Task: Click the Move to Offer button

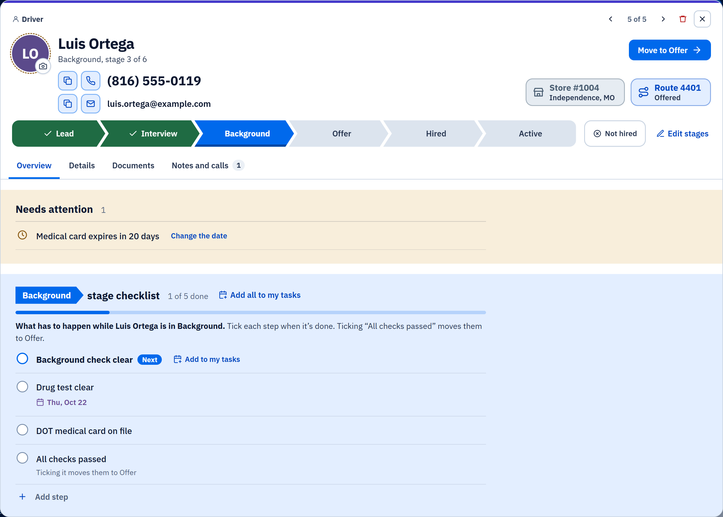Action: click(x=670, y=50)
